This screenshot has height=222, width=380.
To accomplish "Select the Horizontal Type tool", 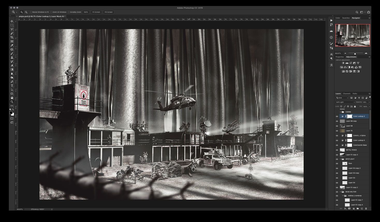I will 12,86.
